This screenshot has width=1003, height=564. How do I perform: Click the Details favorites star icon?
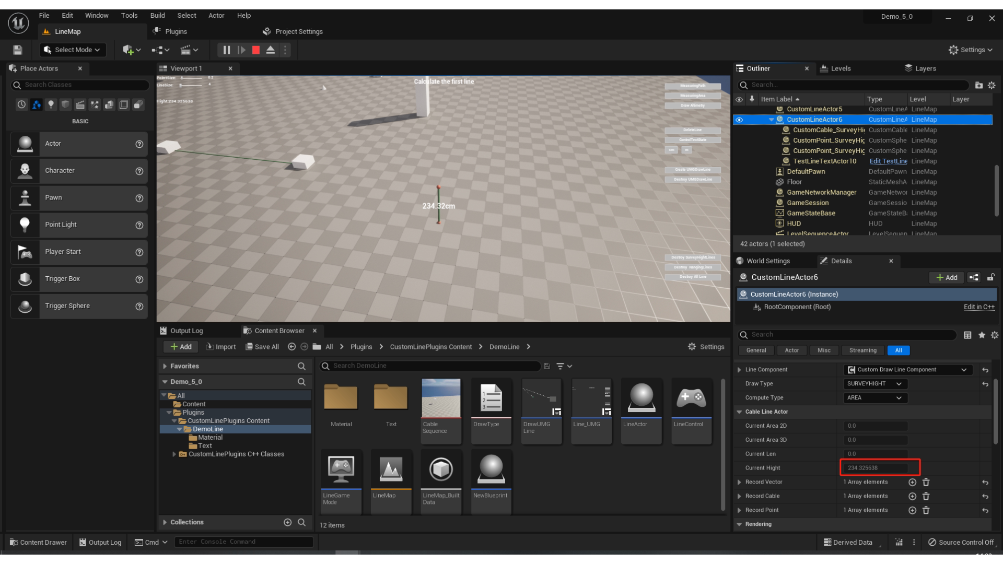pyautogui.click(x=982, y=335)
